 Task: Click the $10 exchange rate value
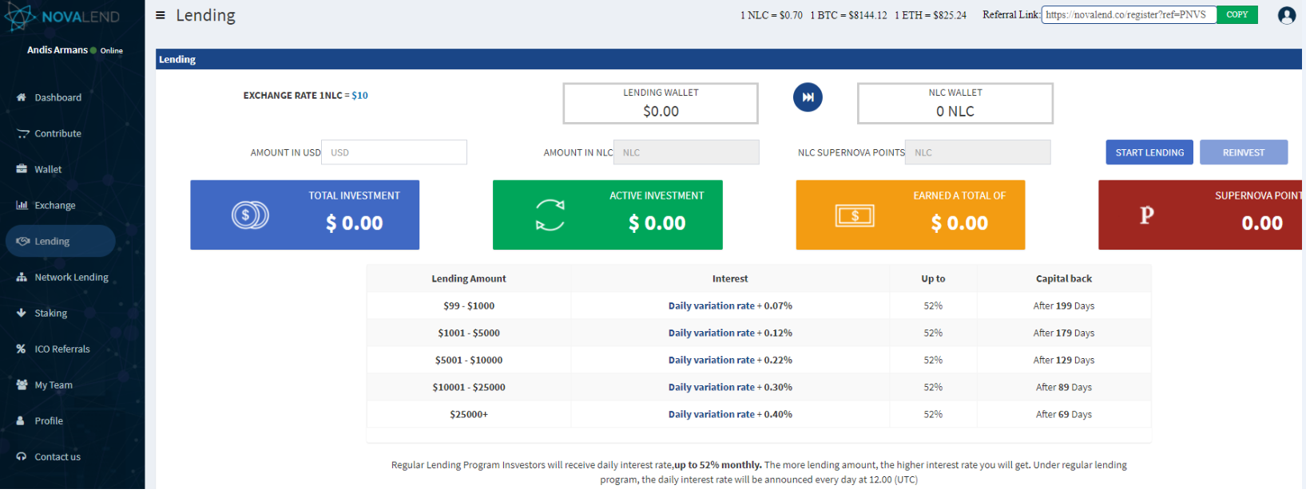point(360,95)
